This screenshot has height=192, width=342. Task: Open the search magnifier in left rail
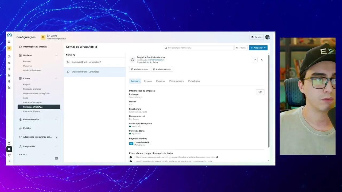pyautogui.click(x=9, y=143)
